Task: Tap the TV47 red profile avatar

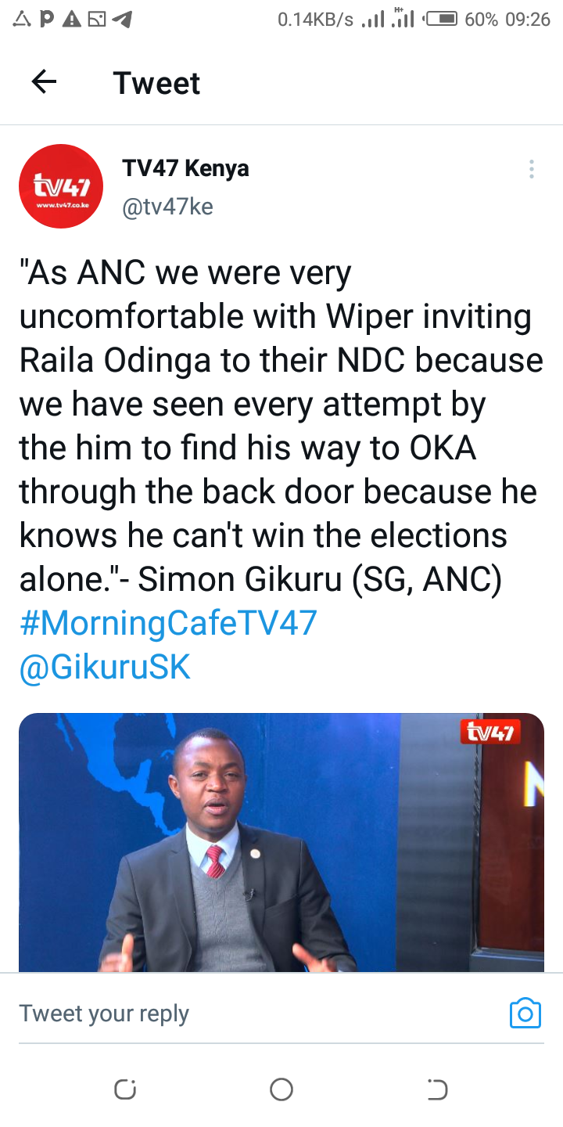Action: coord(61,186)
